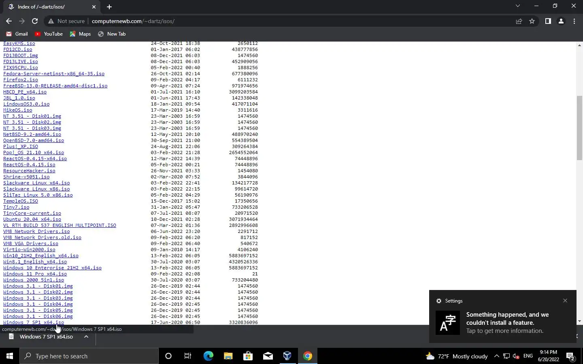Expand options for downloaded Windows 7 SP1 file
Screen dimensions: 583x364
pyautogui.click(x=86, y=336)
